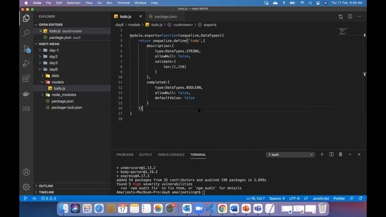Open editor More Actions ellipsis menu

359,16
